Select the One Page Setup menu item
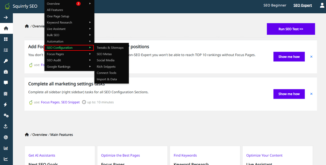 (58, 16)
